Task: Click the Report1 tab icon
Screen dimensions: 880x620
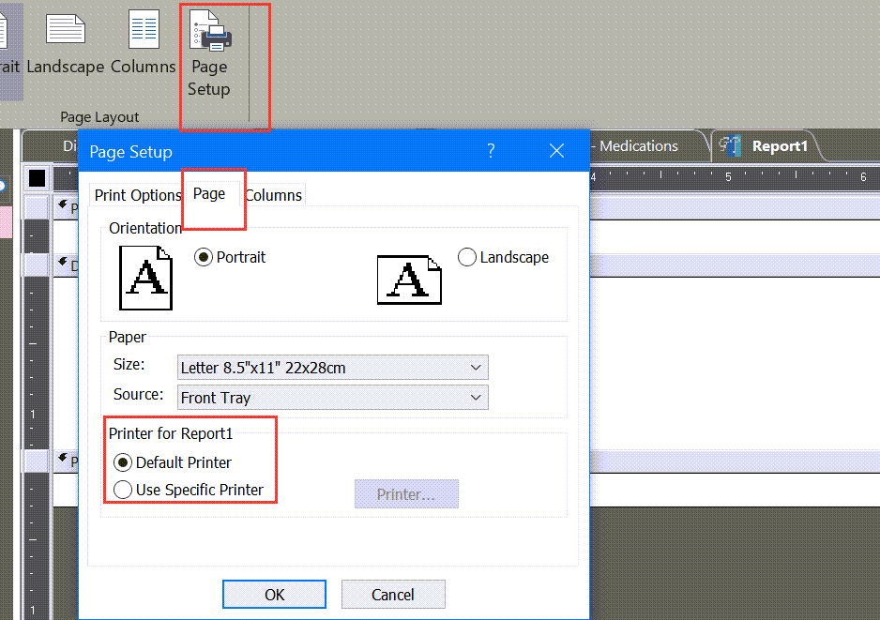Action: [x=731, y=146]
